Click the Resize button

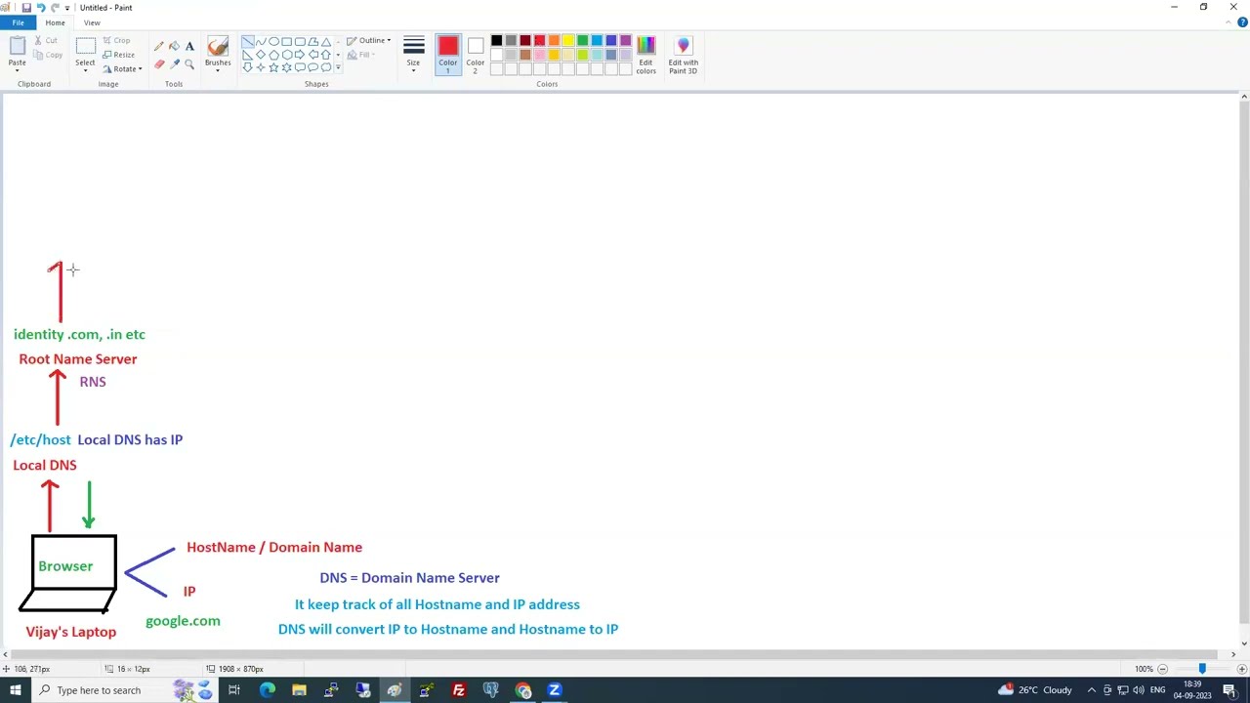pos(118,55)
